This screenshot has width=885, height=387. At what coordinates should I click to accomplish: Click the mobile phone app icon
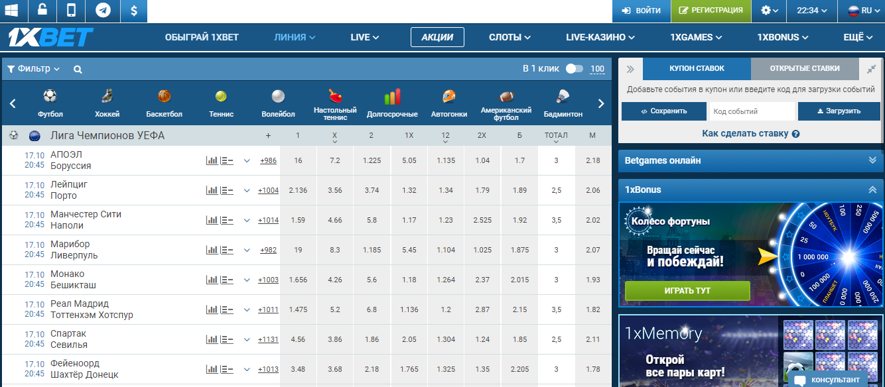72,11
